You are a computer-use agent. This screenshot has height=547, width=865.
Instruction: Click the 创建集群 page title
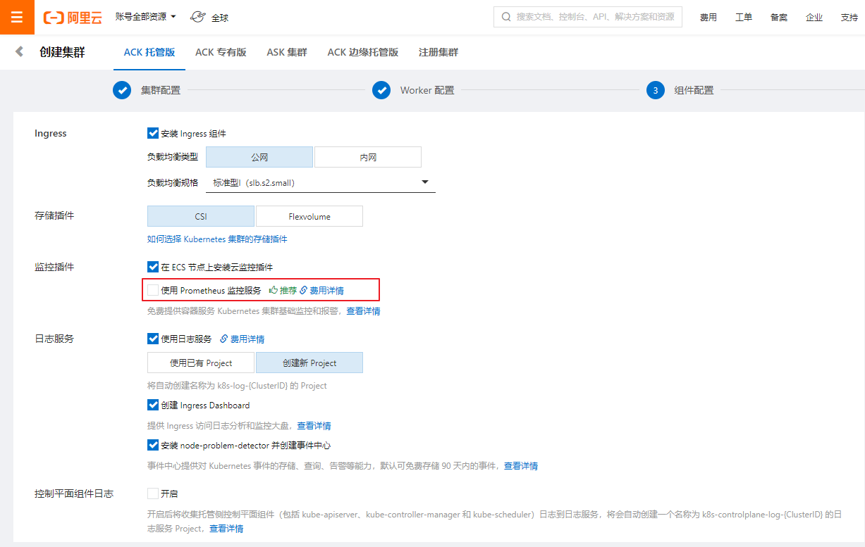click(63, 52)
